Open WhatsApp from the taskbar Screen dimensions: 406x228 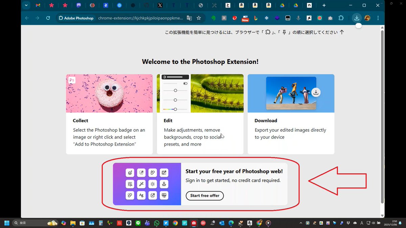pyautogui.click(x=156, y=223)
